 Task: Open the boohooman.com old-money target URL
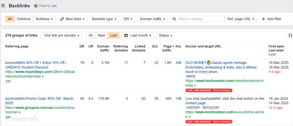pyautogui.click(x=225, y=83)
